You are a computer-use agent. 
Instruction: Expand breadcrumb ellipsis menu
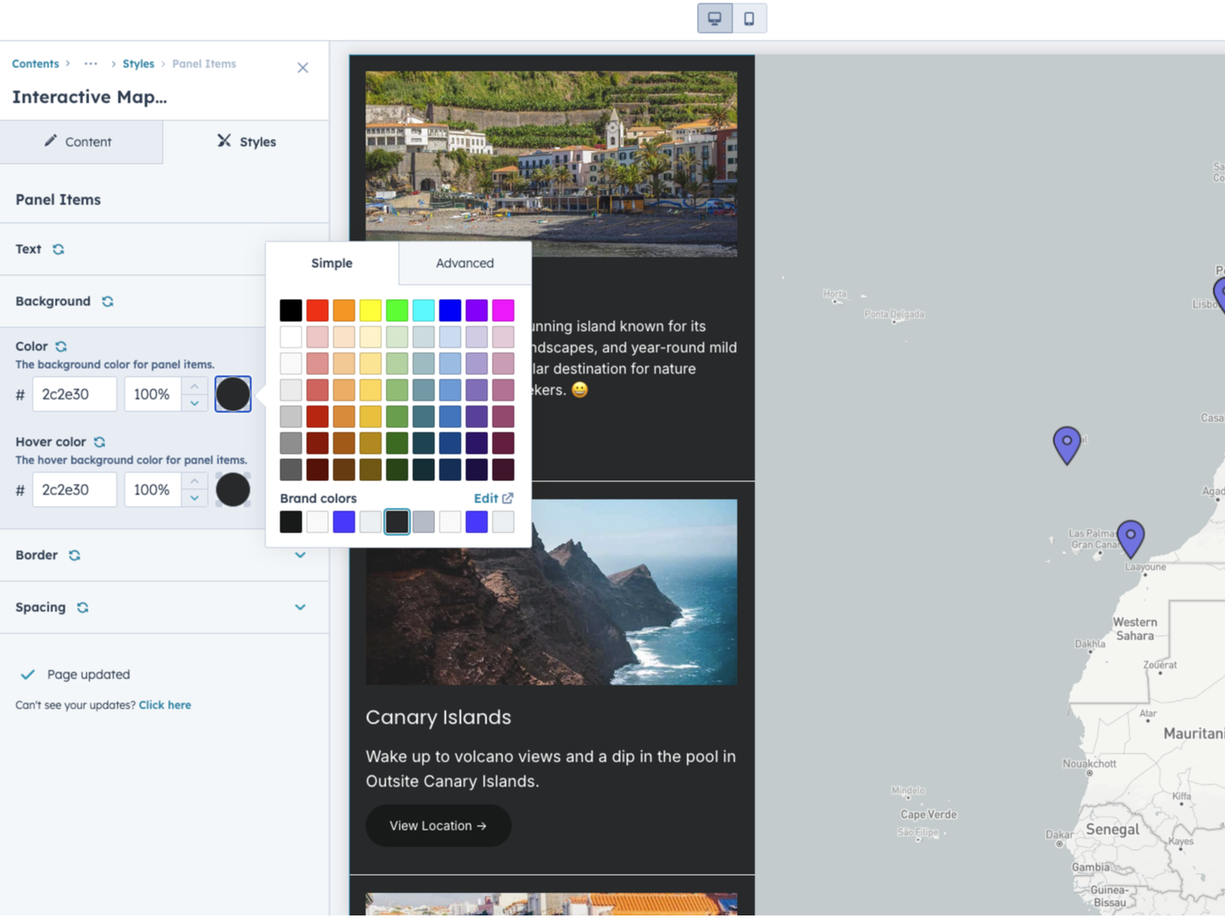(91, 64)
